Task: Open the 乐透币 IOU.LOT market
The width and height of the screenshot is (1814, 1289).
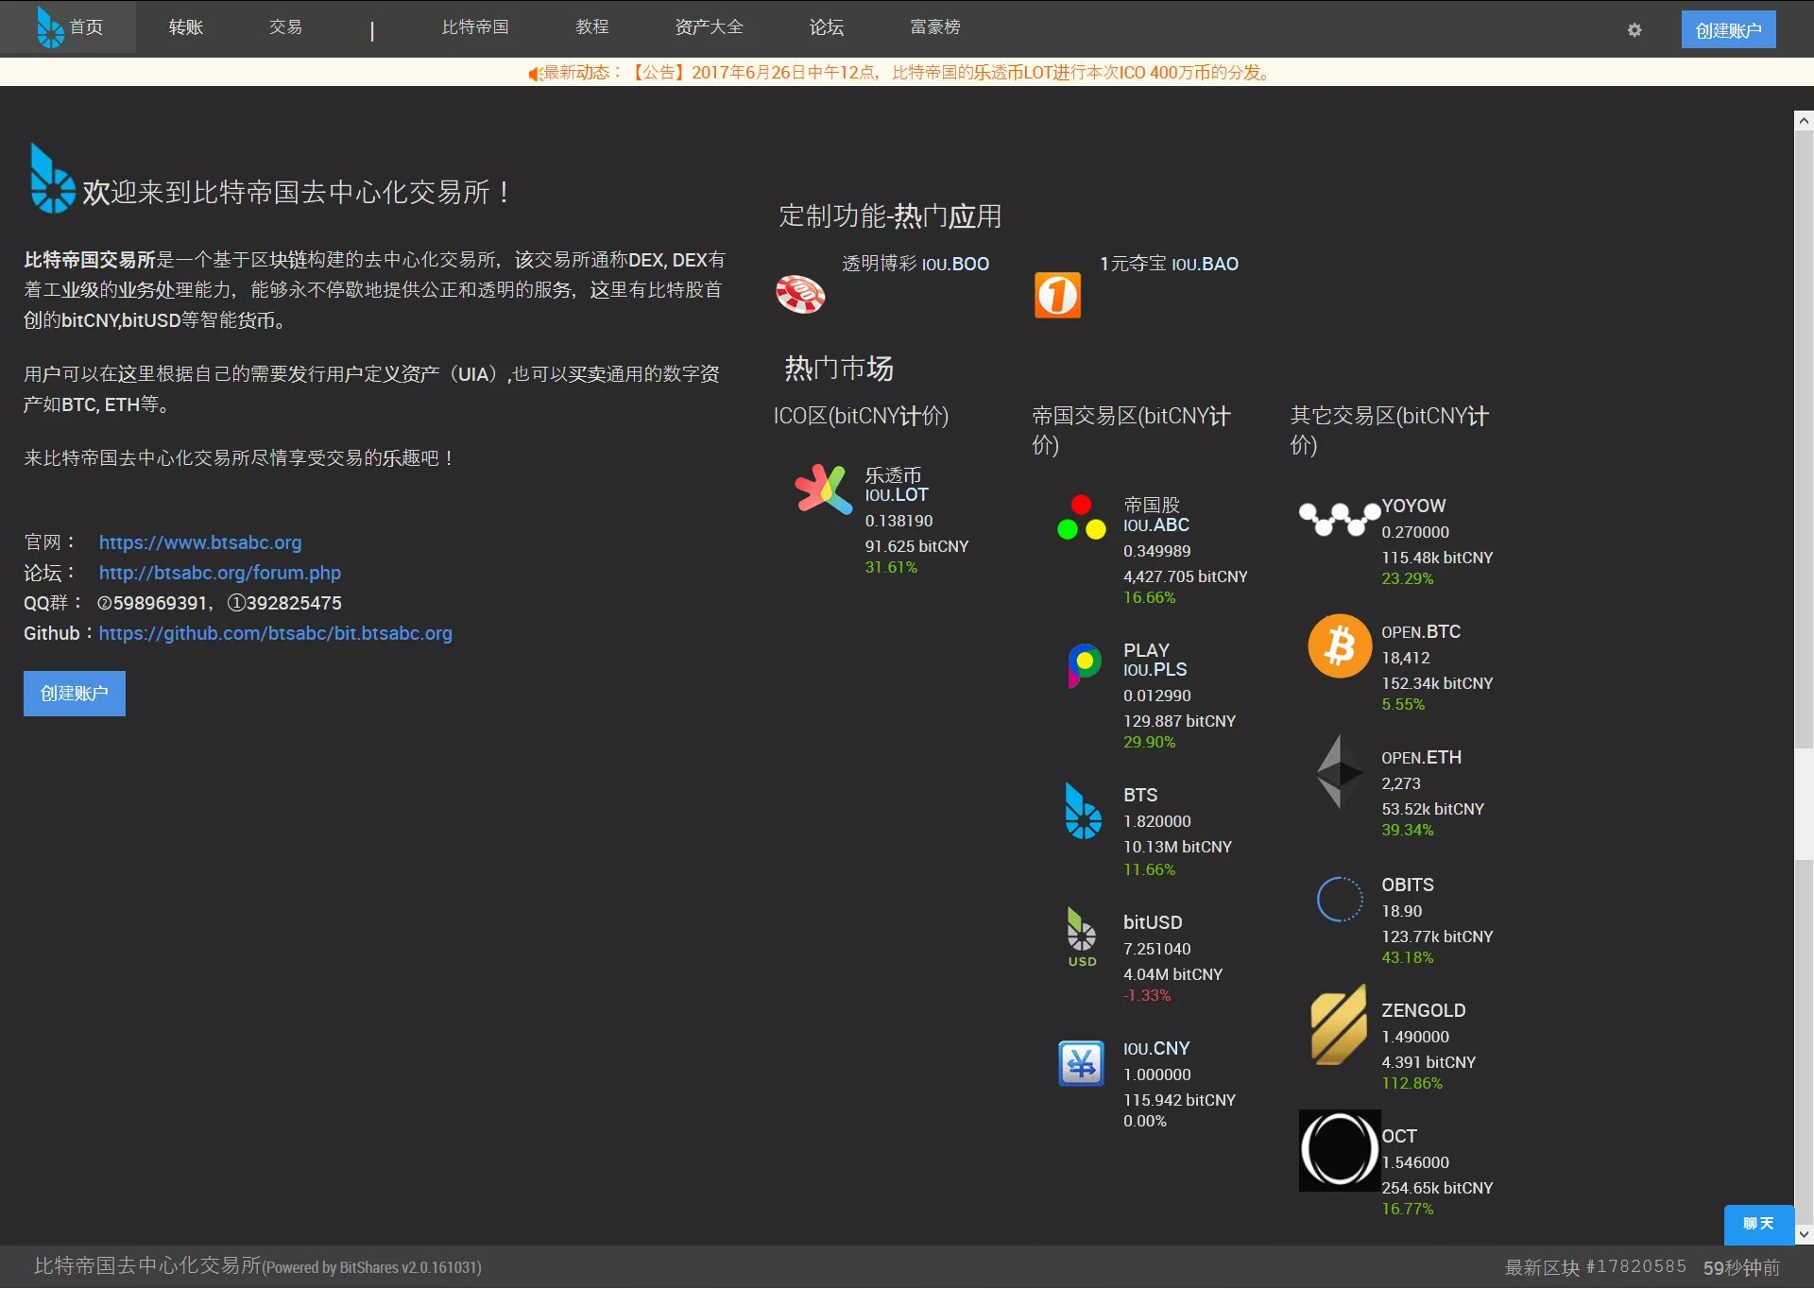Action: click(x=897, y=485)
